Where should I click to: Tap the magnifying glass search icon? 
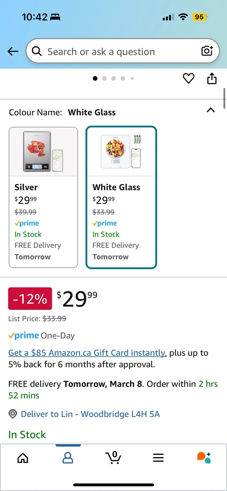point(37,51)
